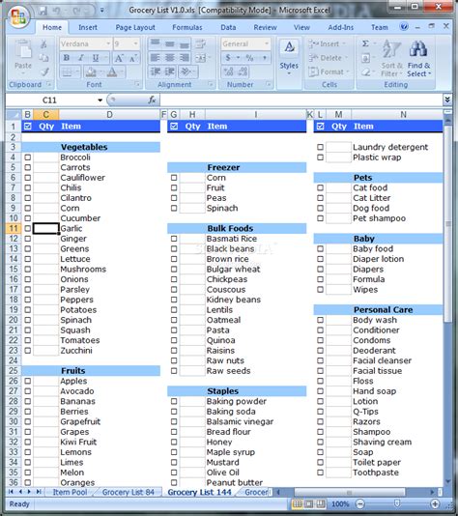
Task: Open the General number format dropdown
Action: click(266, 43)
